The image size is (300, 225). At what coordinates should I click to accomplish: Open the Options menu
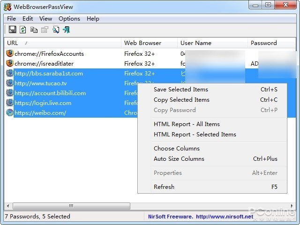click(x=69, y=19)
